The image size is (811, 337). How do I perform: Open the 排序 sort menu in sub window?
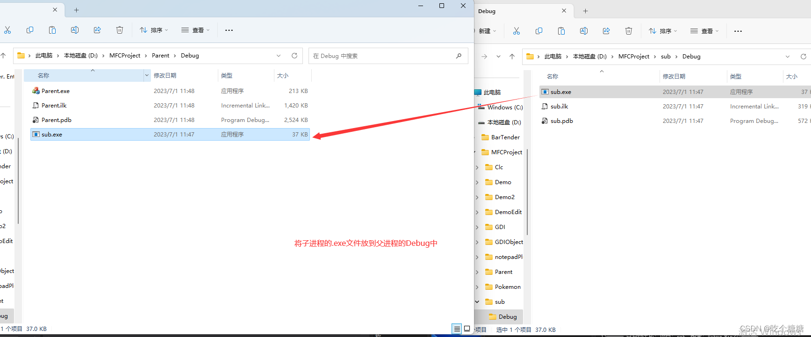click(663, 31)
